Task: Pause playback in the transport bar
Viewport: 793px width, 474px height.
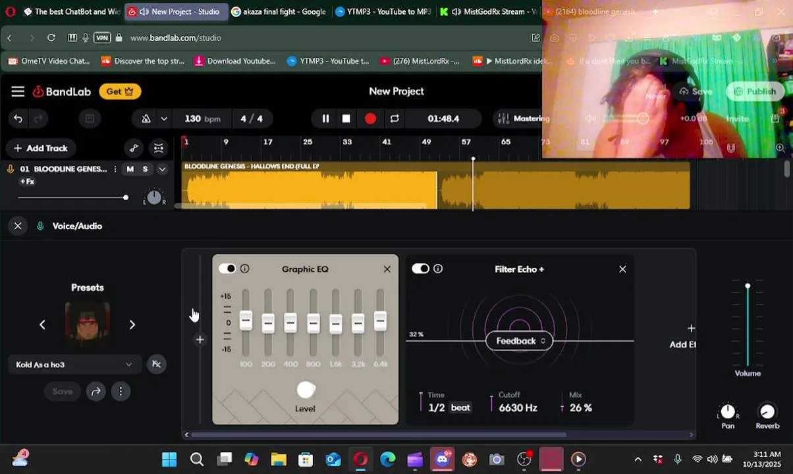Action: (325, 118)
